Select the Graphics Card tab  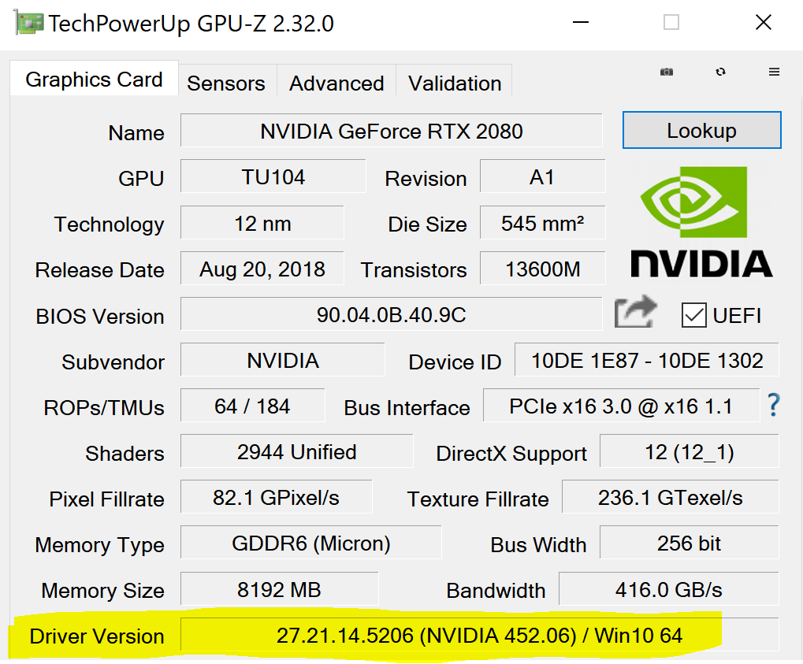(95, 79)
